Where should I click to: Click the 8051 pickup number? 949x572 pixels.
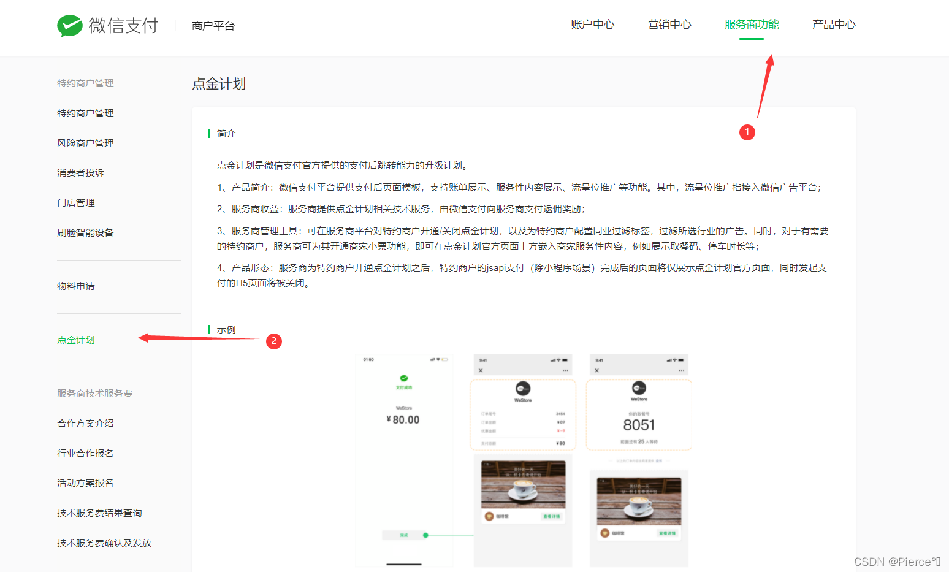click(639, 425)
